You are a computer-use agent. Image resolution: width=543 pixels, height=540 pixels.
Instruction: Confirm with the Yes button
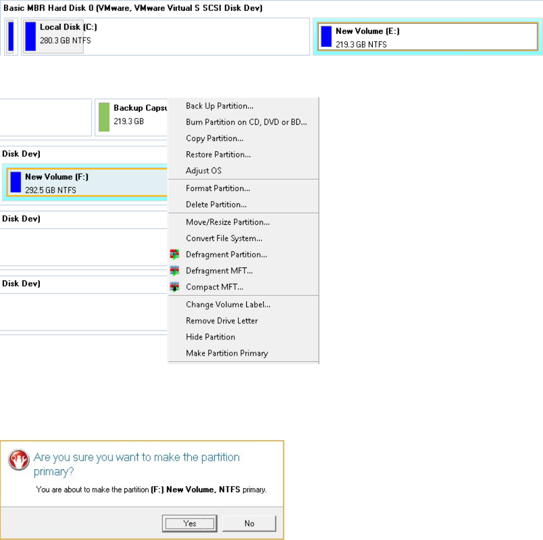coord(189,523)
